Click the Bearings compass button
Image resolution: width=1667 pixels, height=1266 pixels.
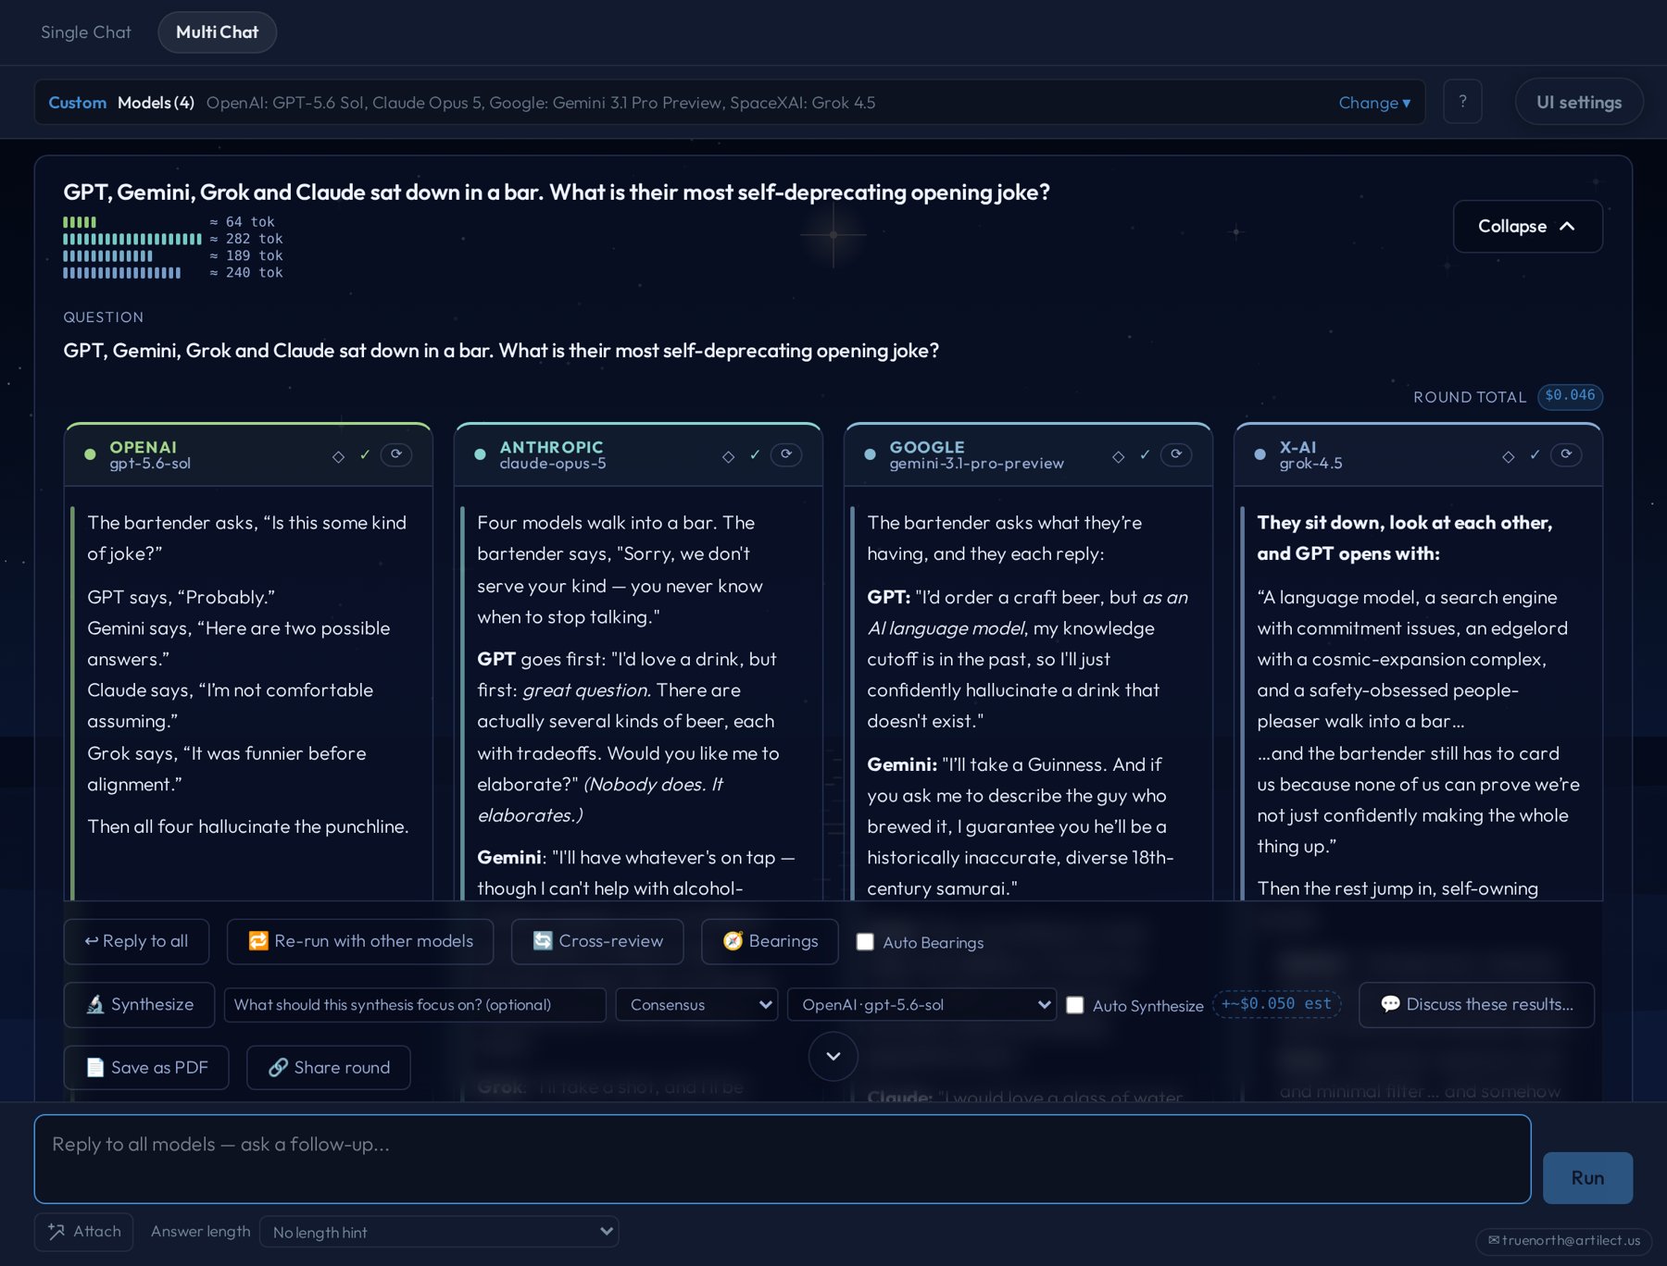pyautogui.click(x=770, y=941)
